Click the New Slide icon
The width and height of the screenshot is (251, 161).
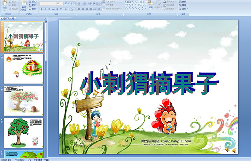click(23, 4)
